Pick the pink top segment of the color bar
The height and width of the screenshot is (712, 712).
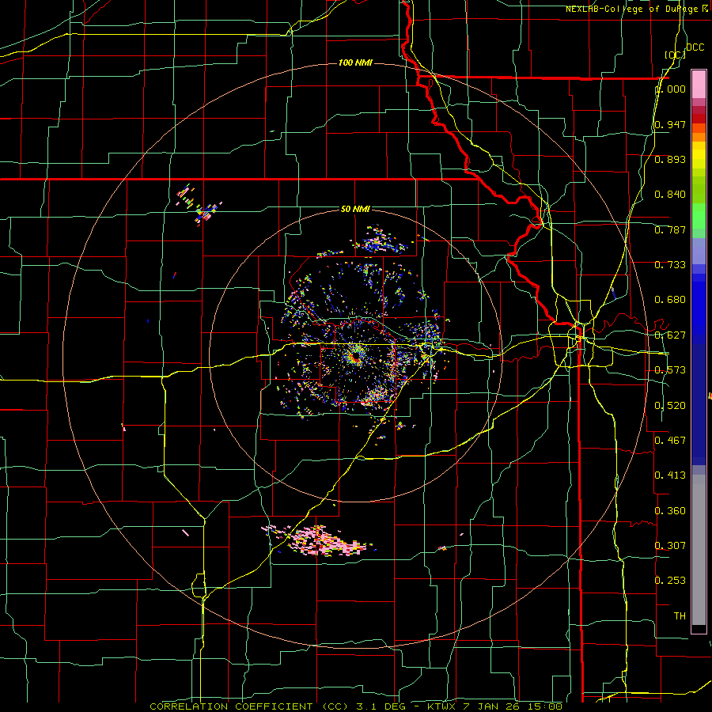click(x=699, y=84)
